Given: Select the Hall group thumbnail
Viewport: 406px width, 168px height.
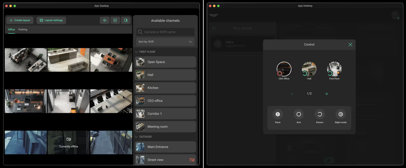Looking at the screenshot, I should [x=309, y=69].
